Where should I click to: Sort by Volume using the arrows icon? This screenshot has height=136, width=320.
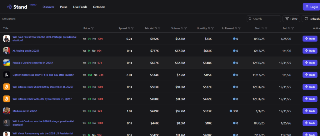click(182, 28)
